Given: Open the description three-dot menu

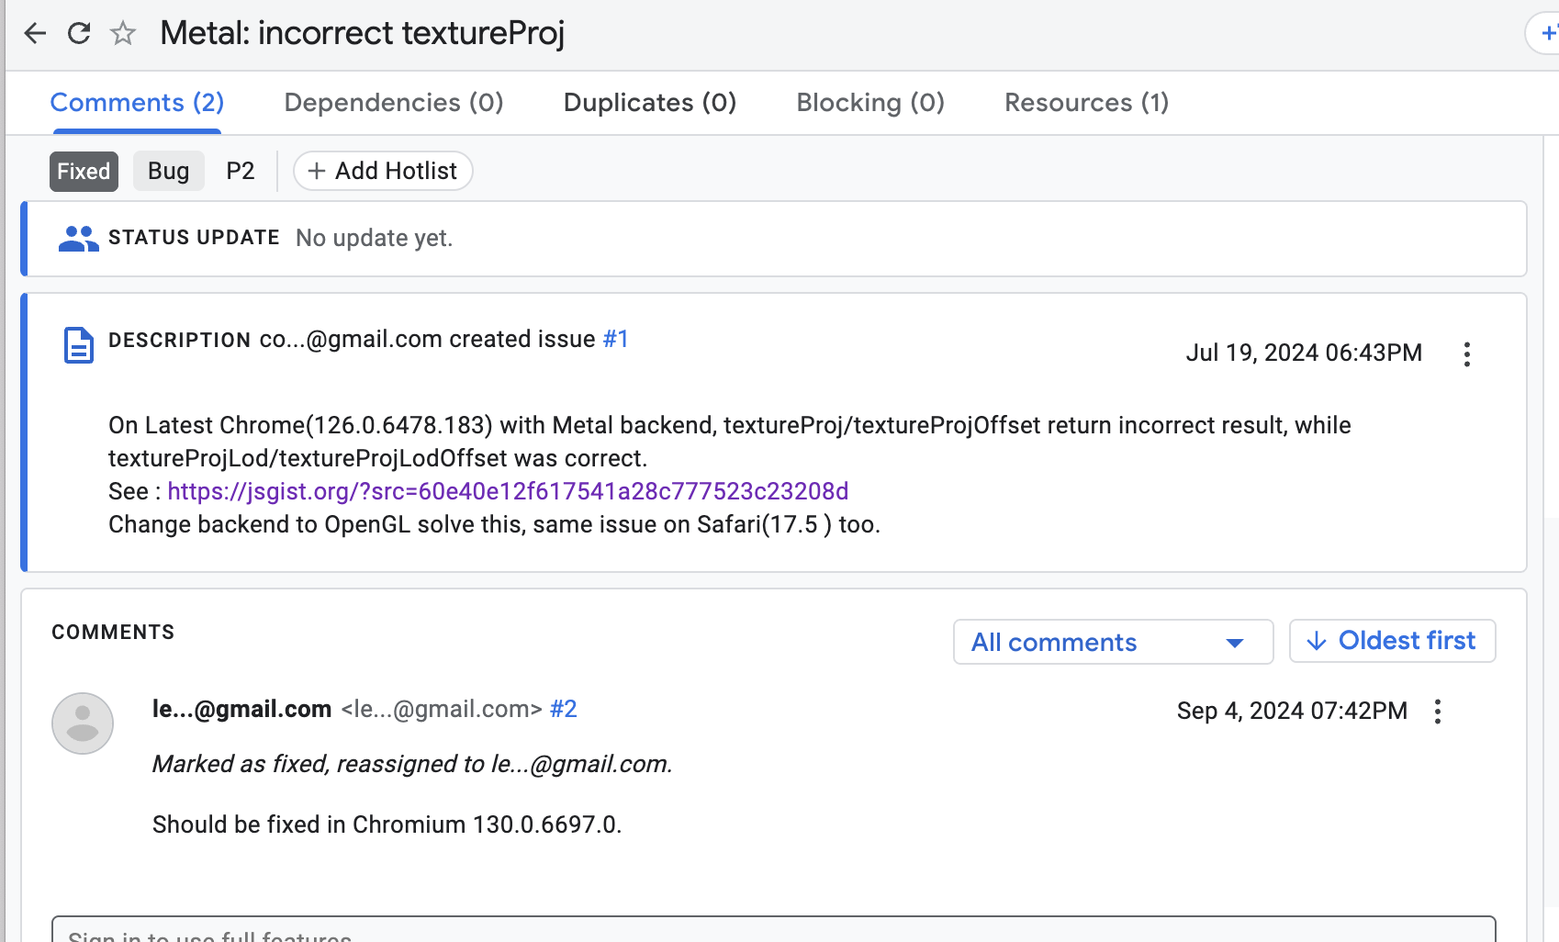Looking at the screenshot, I should 1466,354.
